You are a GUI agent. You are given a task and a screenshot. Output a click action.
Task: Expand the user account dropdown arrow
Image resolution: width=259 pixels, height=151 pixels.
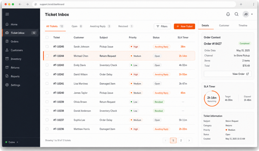click(x=252, y=15)
